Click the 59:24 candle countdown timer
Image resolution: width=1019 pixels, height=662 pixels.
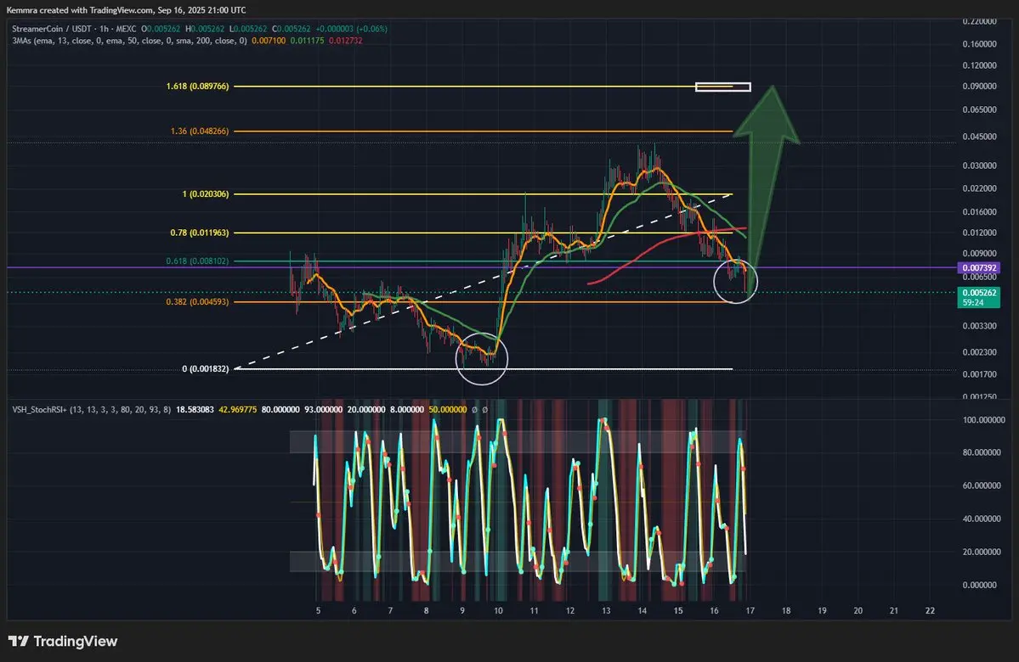[973, 302]
